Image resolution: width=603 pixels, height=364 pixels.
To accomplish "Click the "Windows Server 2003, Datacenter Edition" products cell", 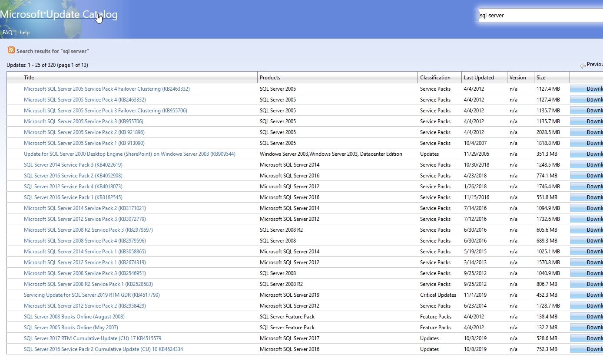I will point(331,154).
